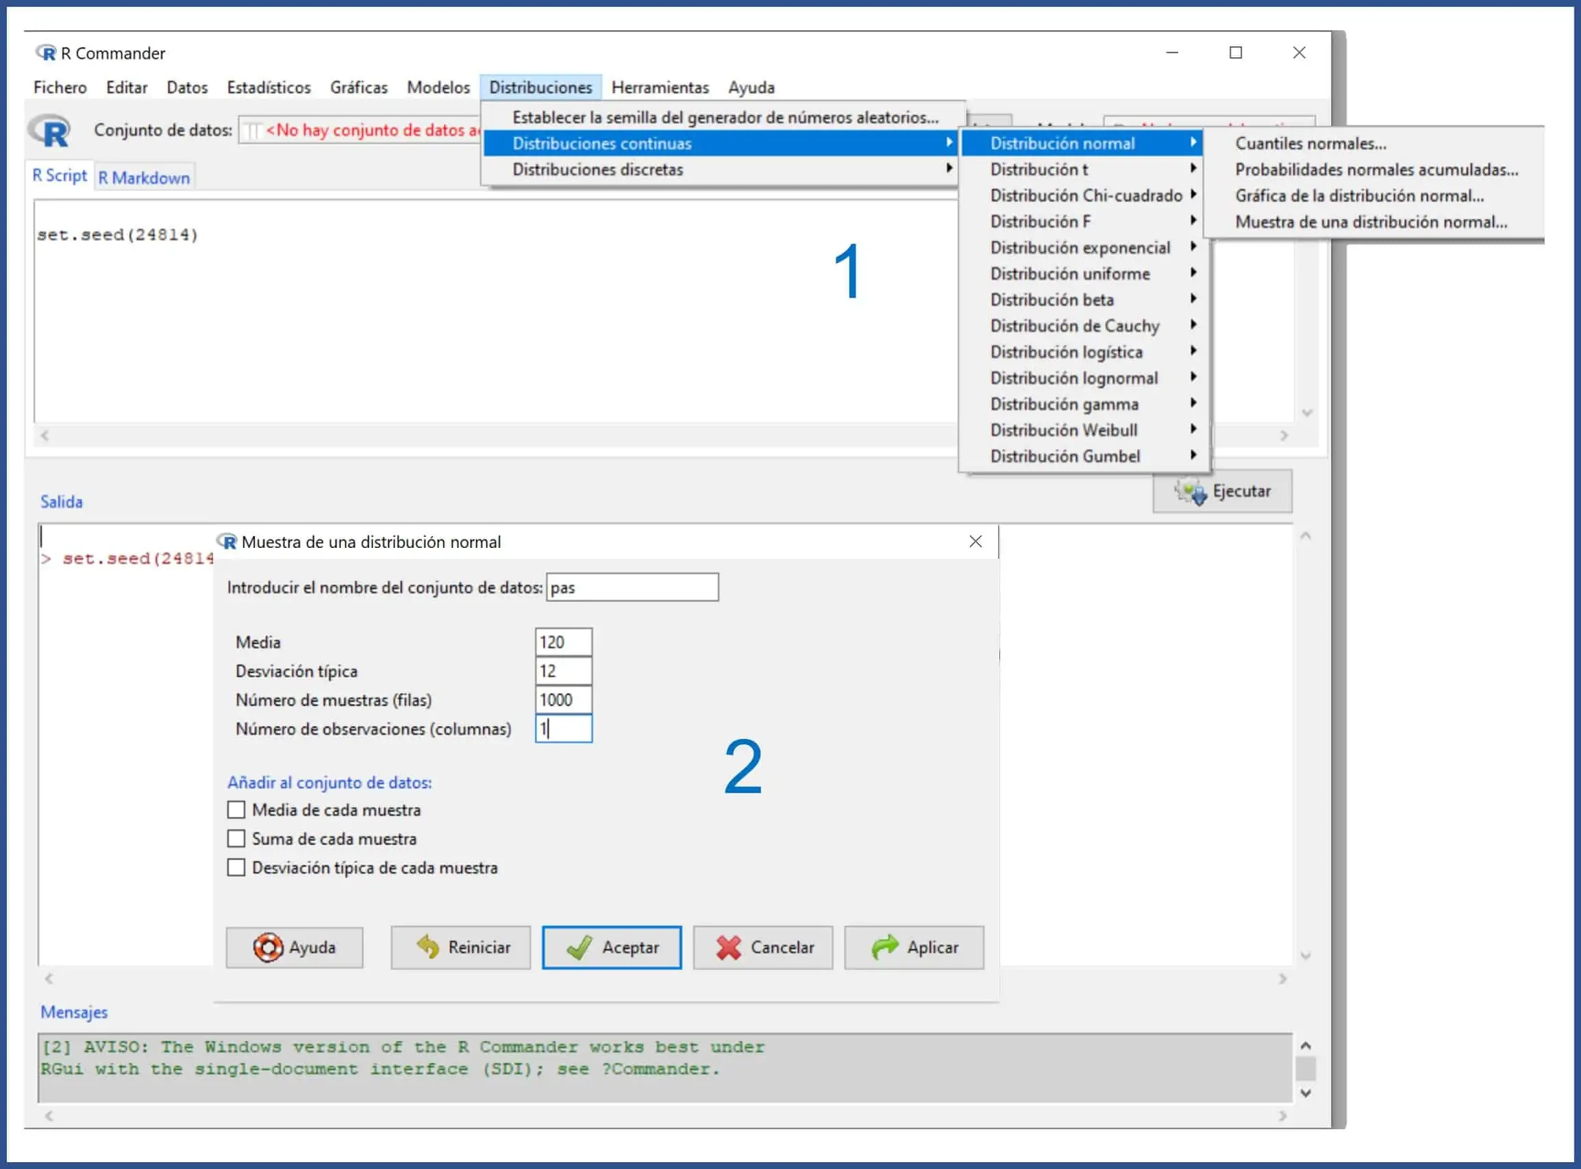Image resolution: width=1581 pixels, height=1169 pixels.
Task: Switch to the R Markdown tab
Action: coord(144,177)
